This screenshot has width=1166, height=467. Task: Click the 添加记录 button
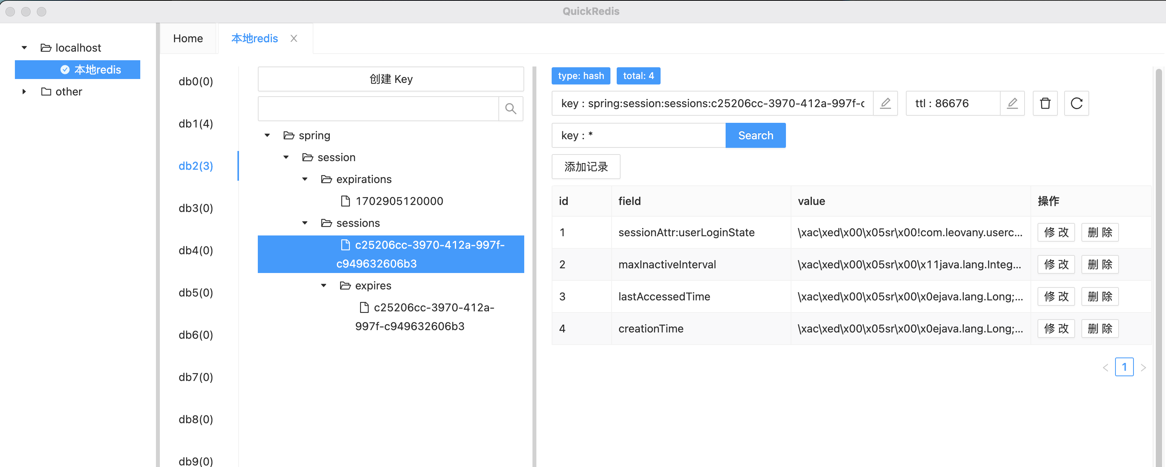click(x=586, y=167)
